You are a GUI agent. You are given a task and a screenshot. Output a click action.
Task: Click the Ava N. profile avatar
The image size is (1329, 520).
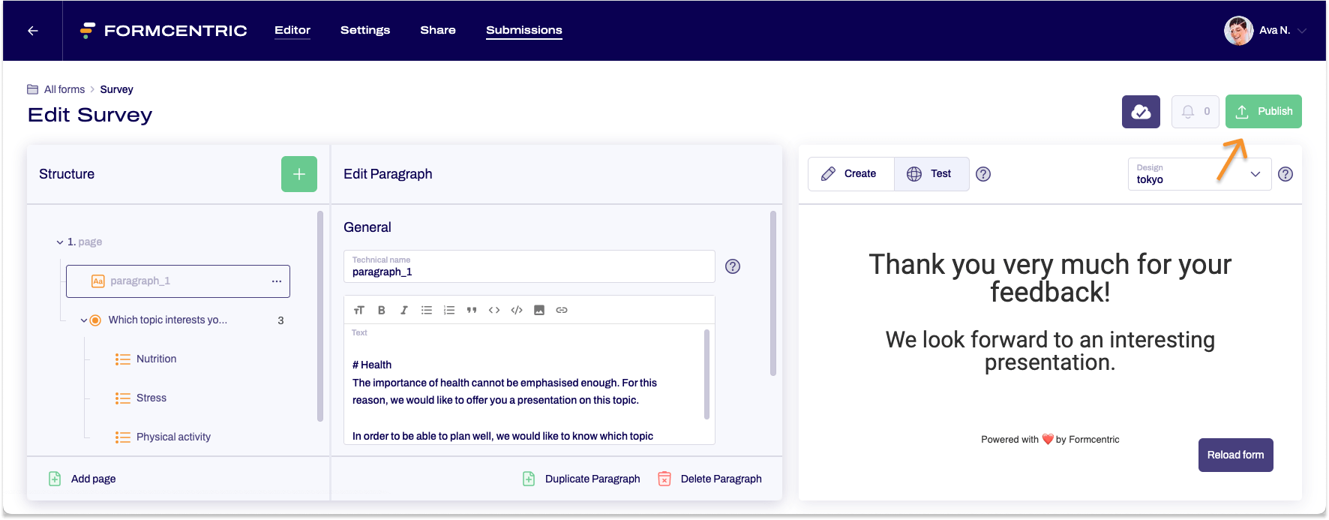point(1238,31)
